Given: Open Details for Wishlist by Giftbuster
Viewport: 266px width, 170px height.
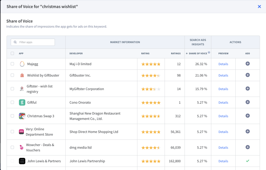Looking at the screenshot, I should [223, 75].
